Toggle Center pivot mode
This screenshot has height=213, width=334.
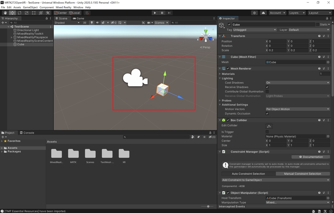(x=60, y=13)
